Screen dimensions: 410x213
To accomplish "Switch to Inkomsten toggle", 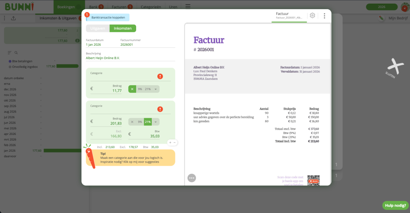I will coord(123,28).
